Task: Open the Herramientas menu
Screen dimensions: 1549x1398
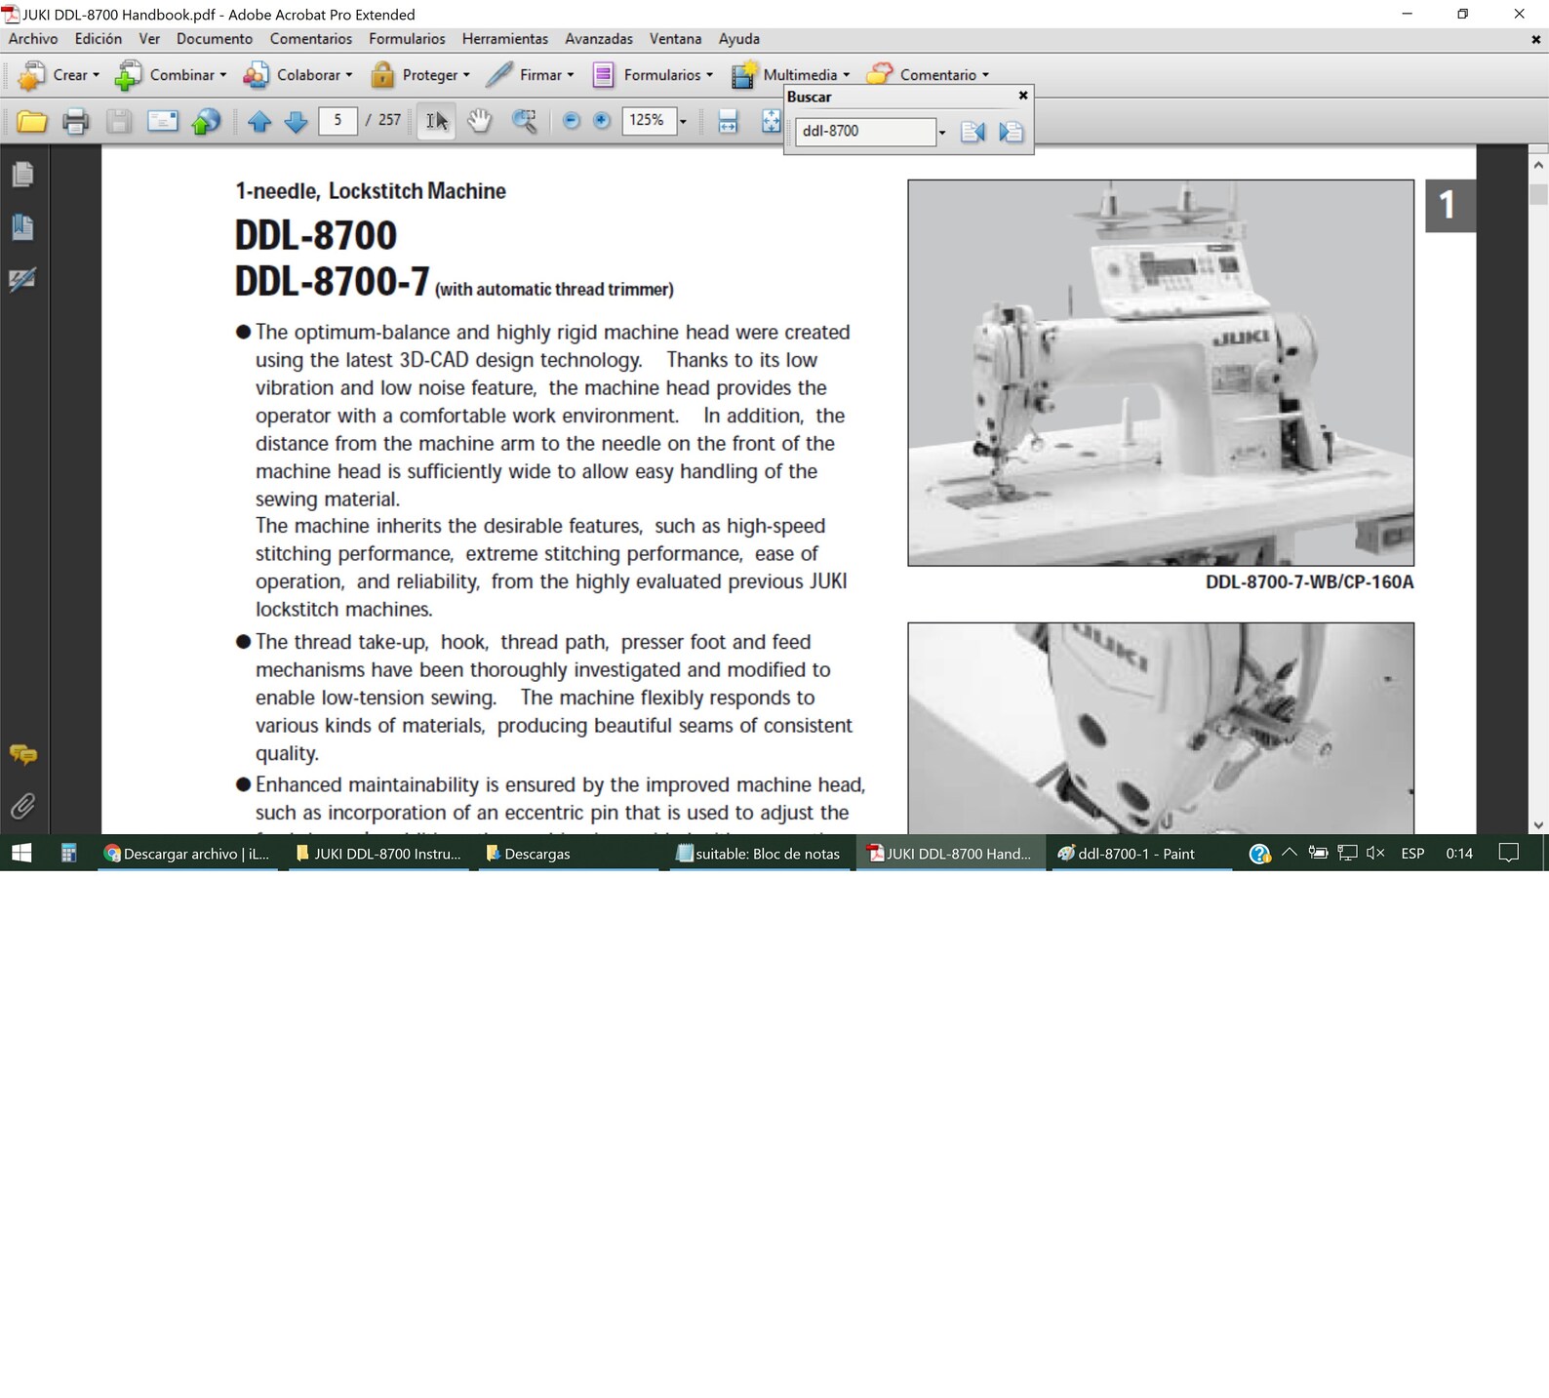Action: pyautogui.click(x=505, y=39)
